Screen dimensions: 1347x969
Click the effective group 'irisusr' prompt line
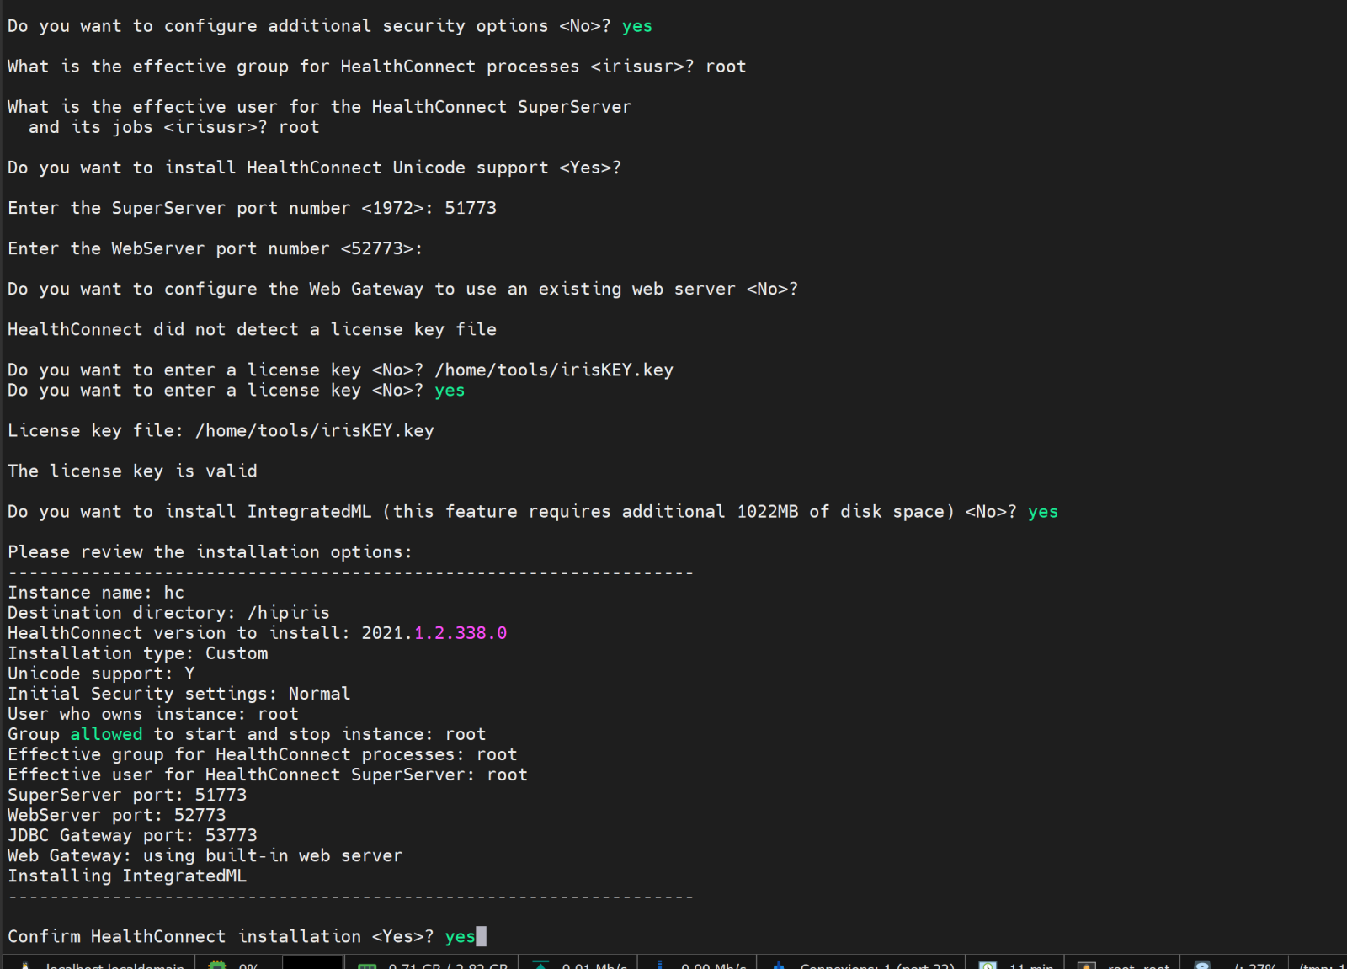[x=376, y=67]
